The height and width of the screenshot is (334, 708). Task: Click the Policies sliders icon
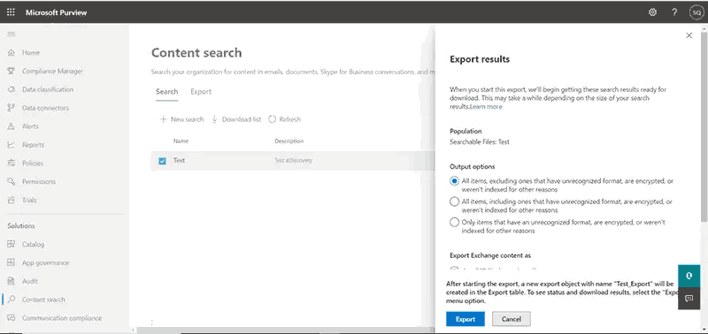click(12, 163)
